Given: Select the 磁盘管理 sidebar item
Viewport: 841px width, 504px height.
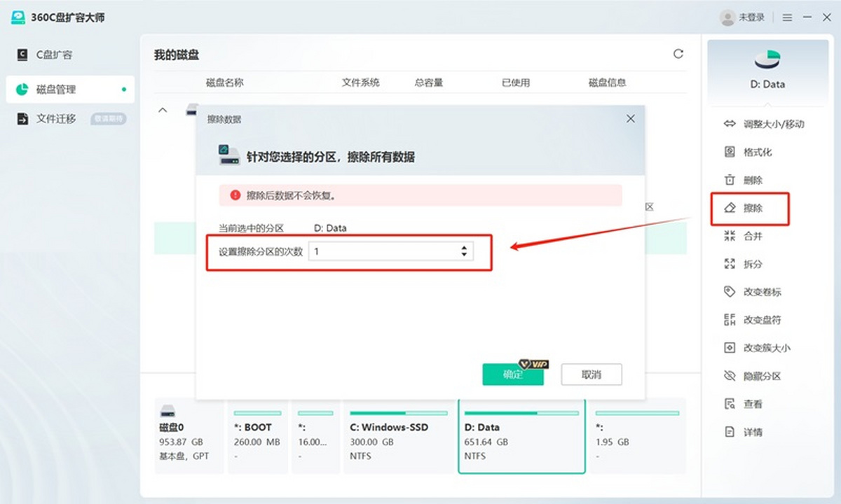Looking at the screenshot, I should (x=70, y=90).
